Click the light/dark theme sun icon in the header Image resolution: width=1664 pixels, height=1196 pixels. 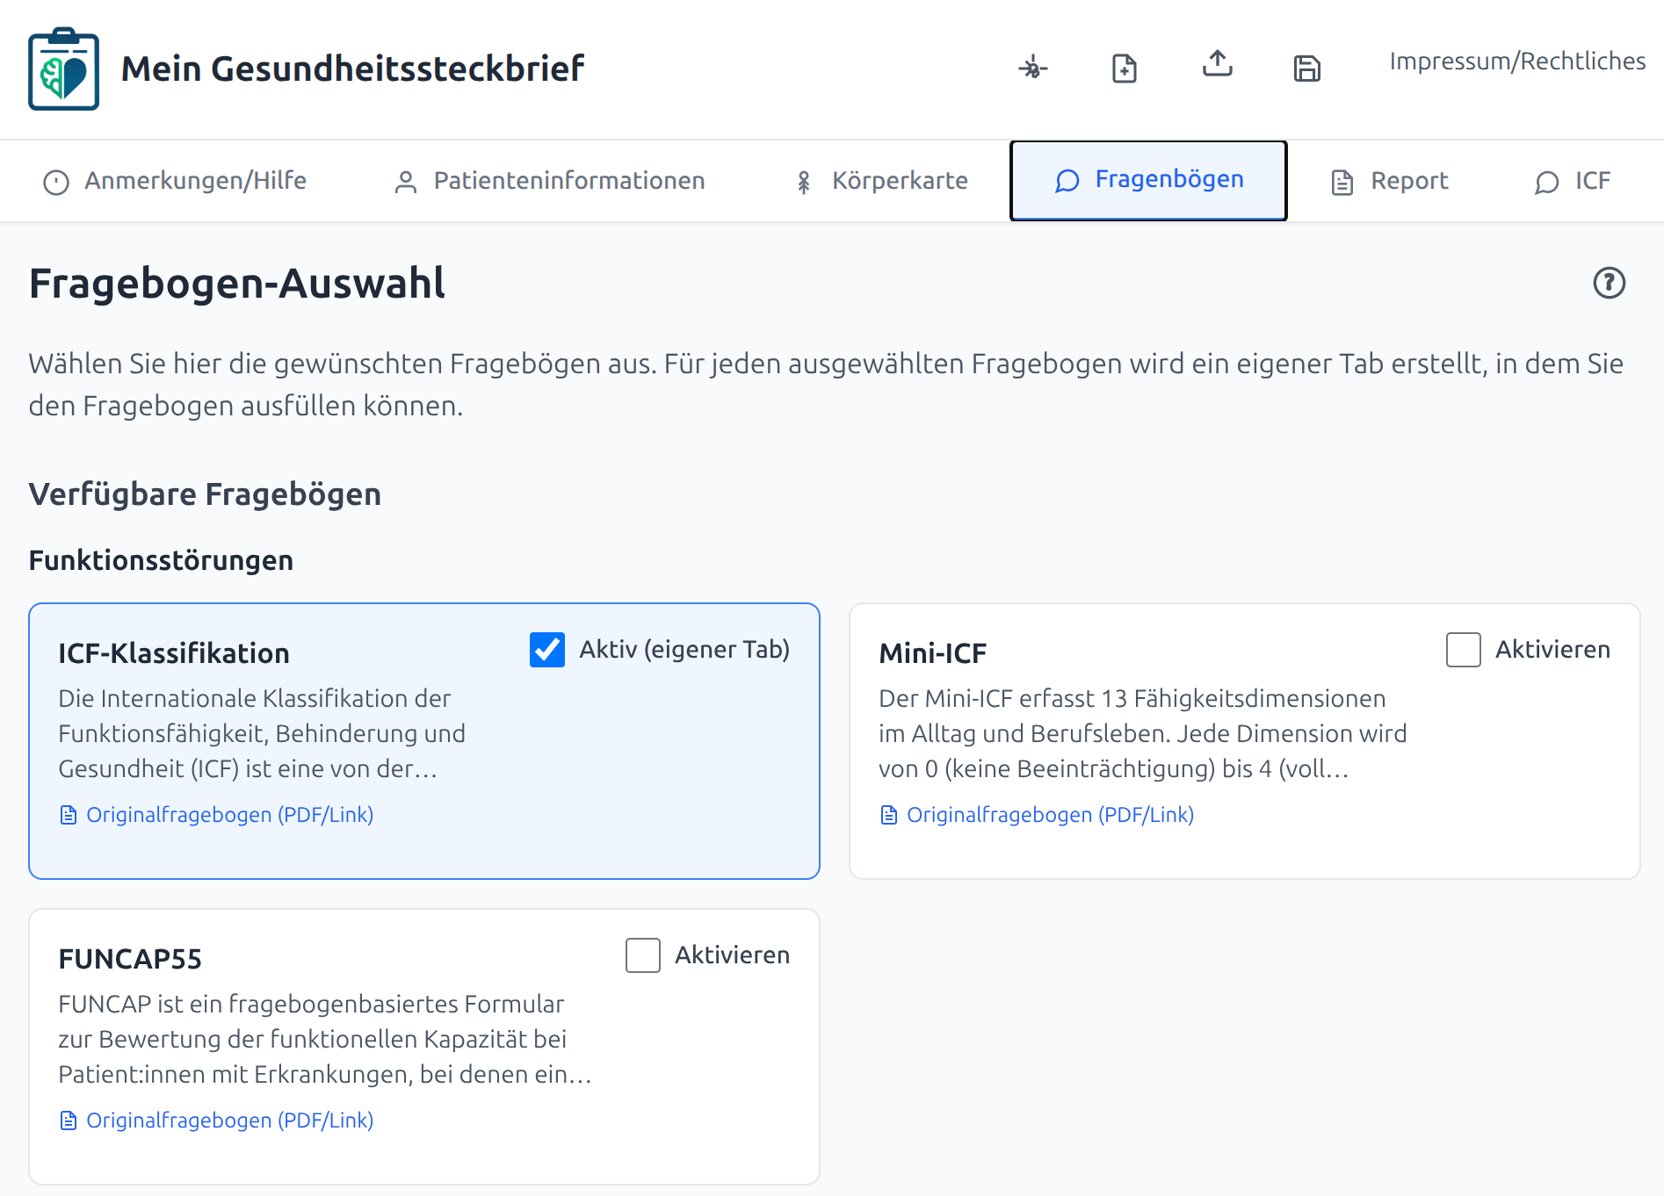(1033, 68)
